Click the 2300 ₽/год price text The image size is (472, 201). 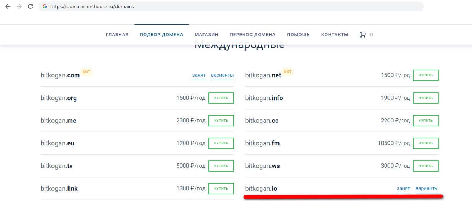191,121
